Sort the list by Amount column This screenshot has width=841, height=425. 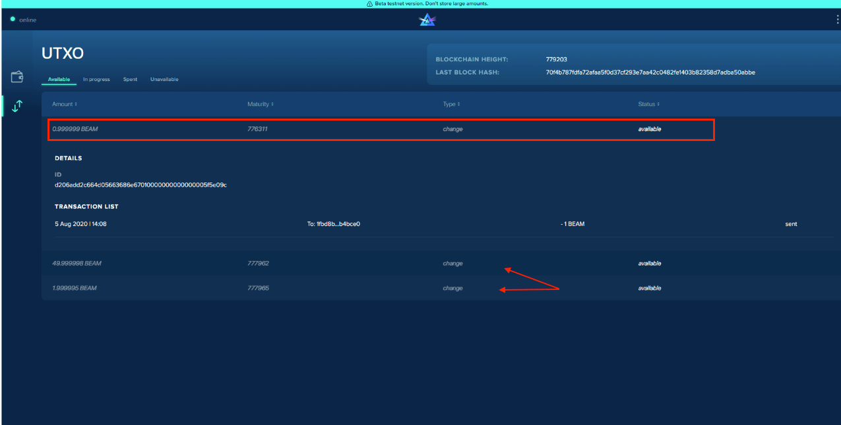64,104
